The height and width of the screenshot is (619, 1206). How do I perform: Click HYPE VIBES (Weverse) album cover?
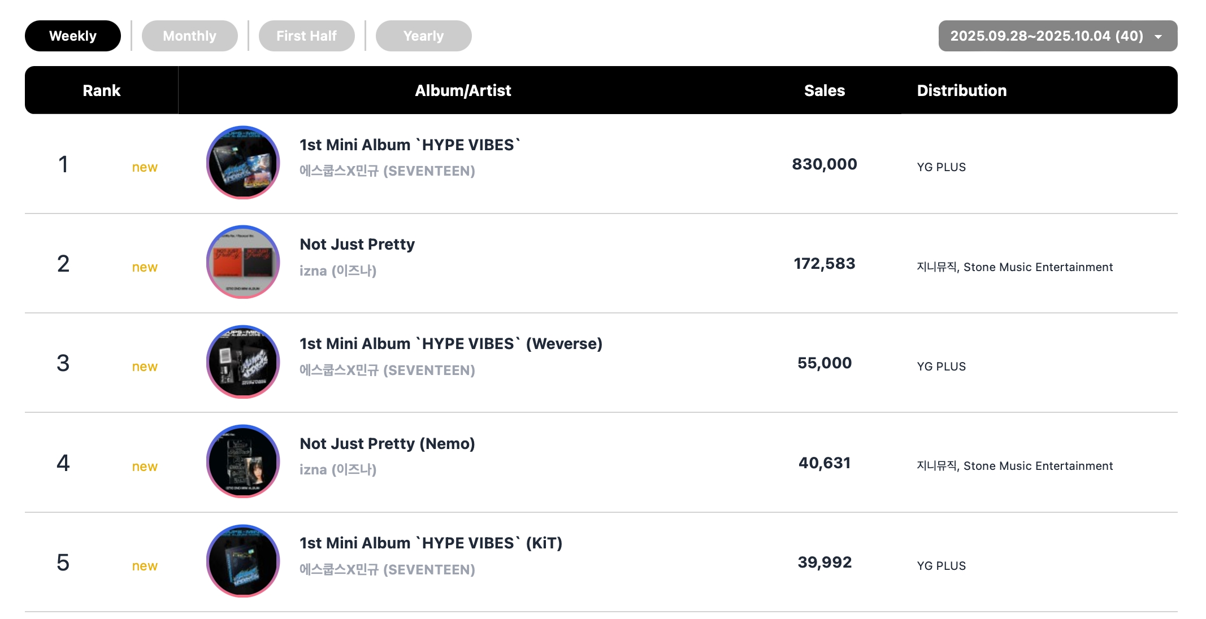coord(243,362)
